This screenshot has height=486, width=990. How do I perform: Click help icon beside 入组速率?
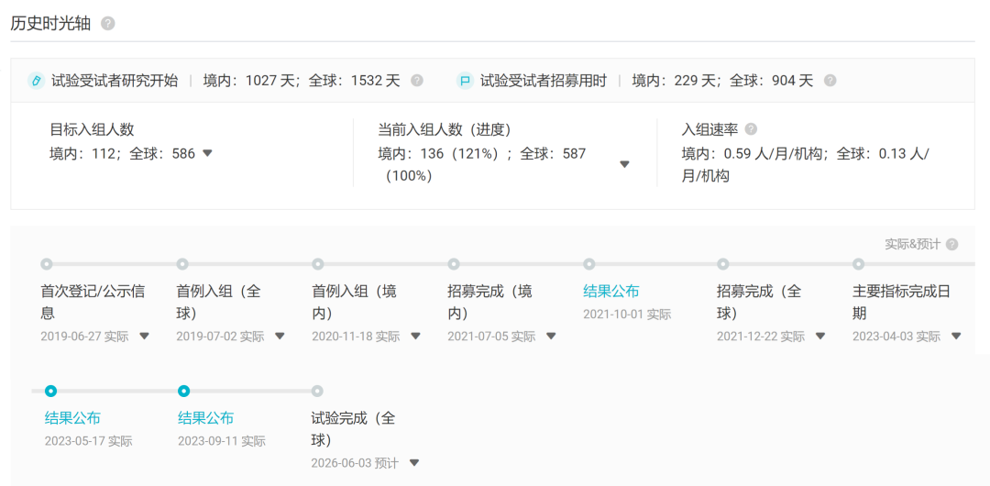751,129
